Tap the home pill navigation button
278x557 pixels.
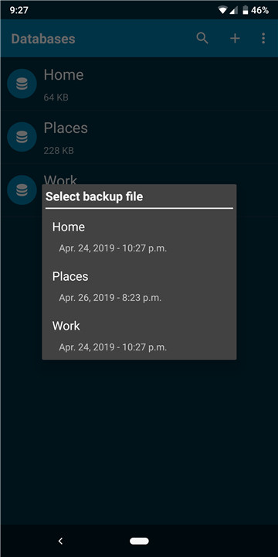pyautogui.click(x=139, y=541)
